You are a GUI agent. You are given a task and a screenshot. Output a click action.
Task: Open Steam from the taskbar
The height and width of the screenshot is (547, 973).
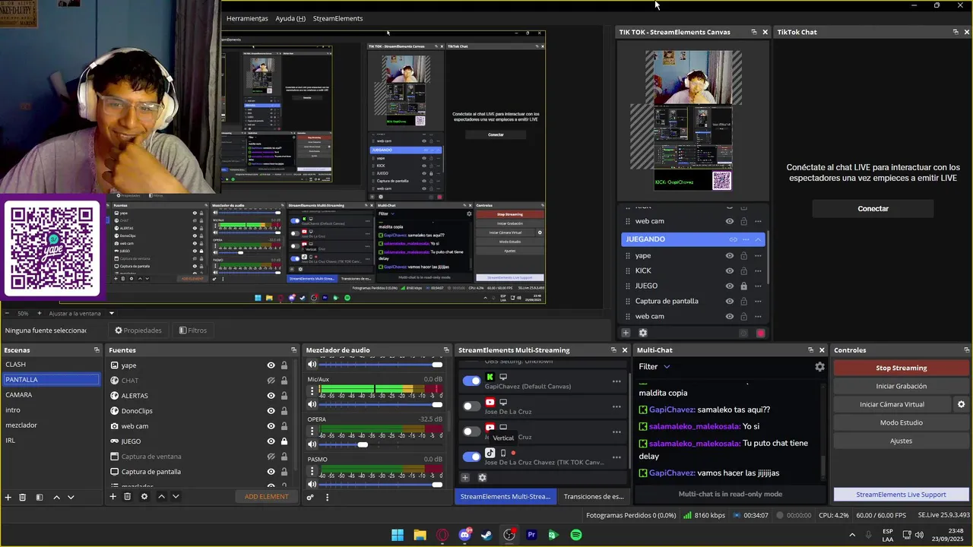pyautogui.click(x=487, y=535)
